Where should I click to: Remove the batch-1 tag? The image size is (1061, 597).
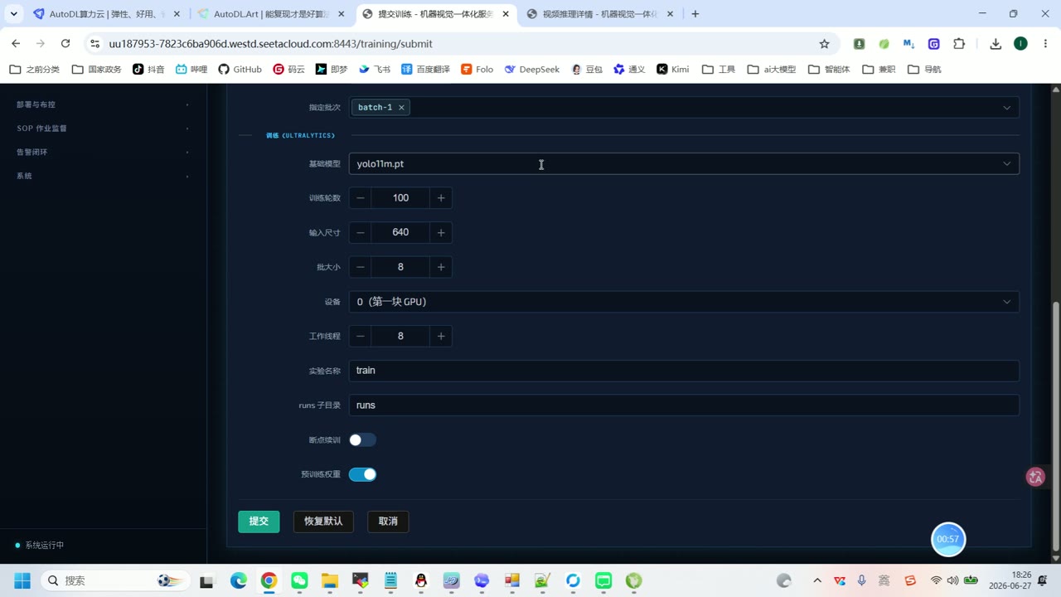(401, 107)
